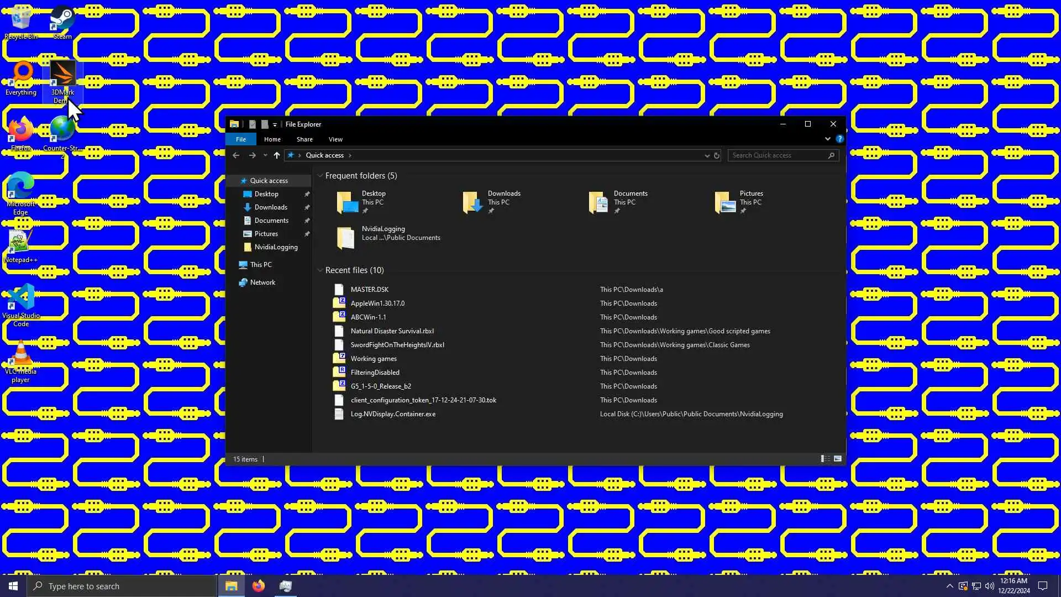Select This PC in the navigation pane
Image resolution: width=1061 pixels, height=597 pixels.
pyautogui.click(x=260, y=265)
